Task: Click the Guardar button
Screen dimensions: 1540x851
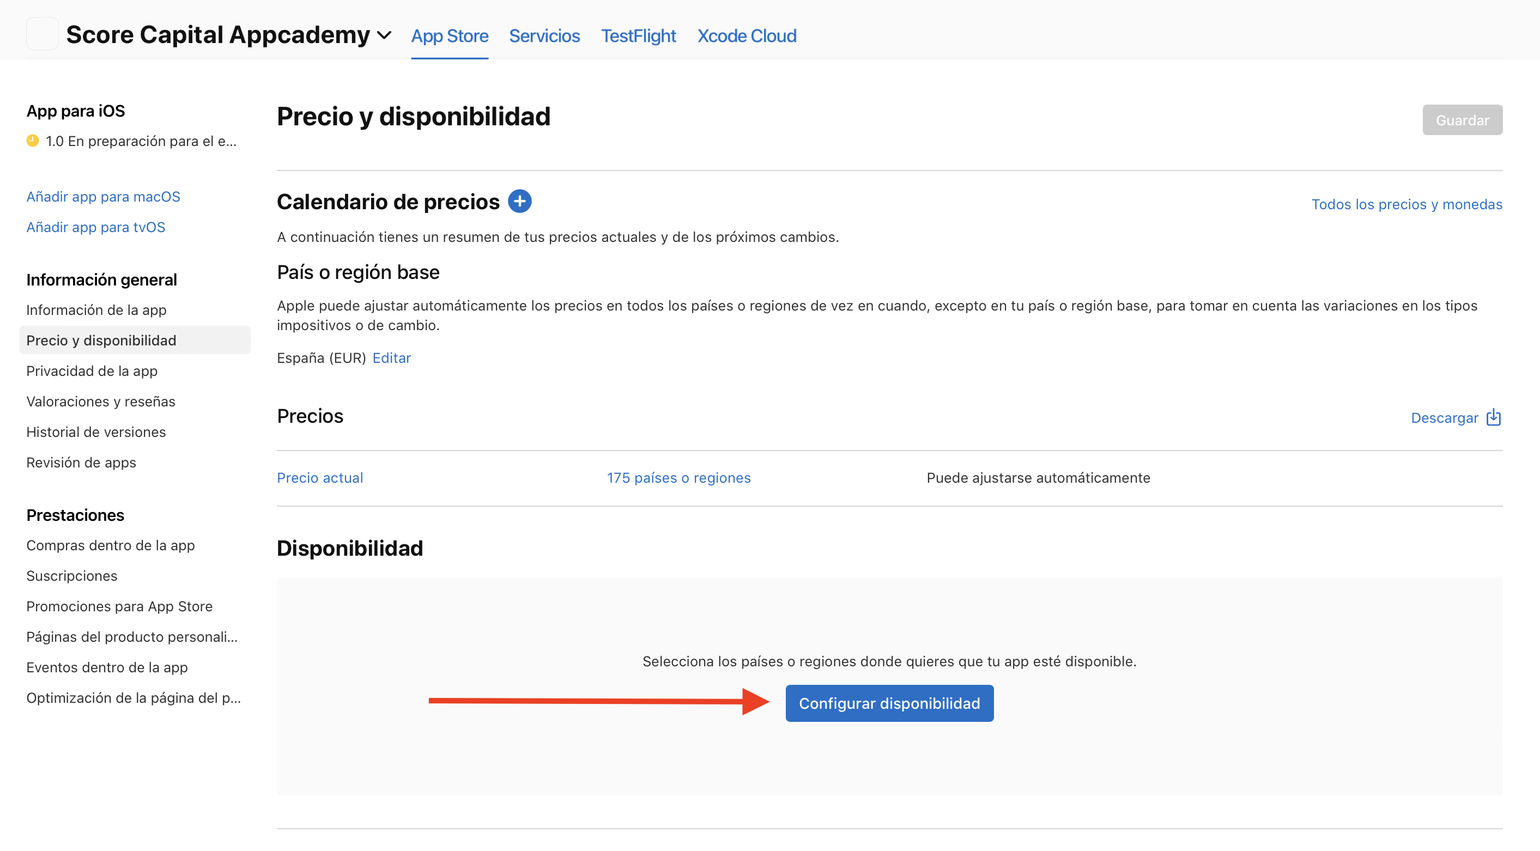Action: 1462,120
